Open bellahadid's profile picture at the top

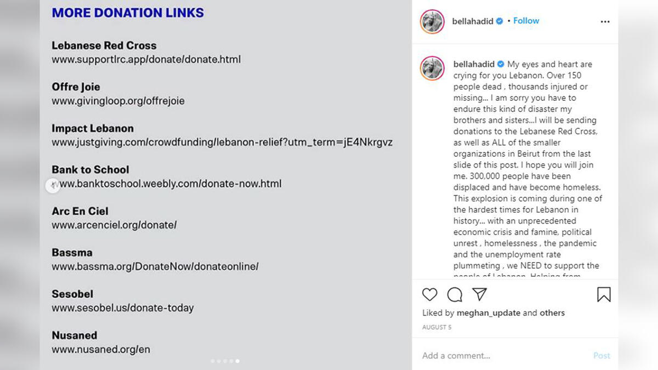pyautogui.click(x=432, y=22)
